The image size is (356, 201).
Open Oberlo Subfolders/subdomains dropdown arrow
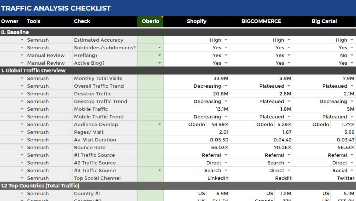tap(159, 48)
